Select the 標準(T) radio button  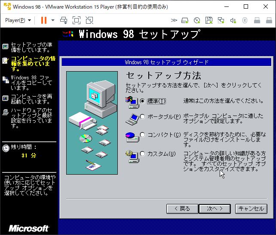click(143, 101)
